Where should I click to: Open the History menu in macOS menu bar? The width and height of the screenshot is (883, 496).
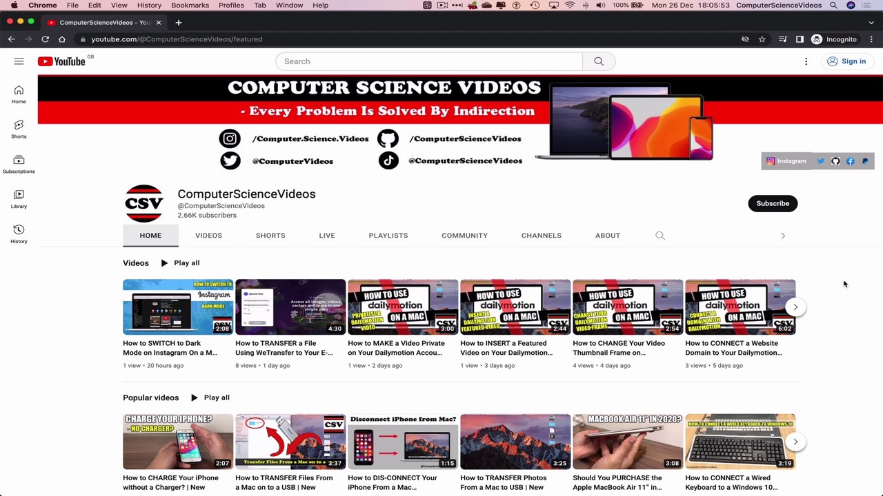coord(149,6)
